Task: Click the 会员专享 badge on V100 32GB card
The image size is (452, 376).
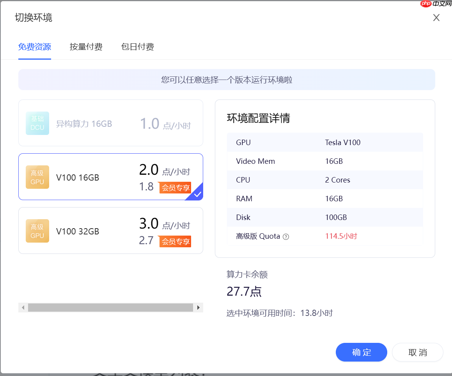Action: coord(175,241)
